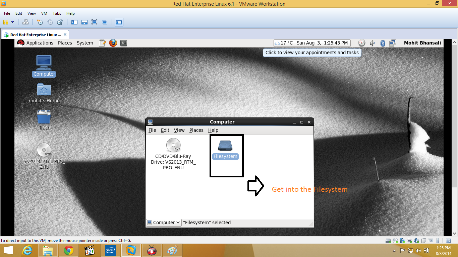Open the Edit menu in the Computer window

(165, 130)
